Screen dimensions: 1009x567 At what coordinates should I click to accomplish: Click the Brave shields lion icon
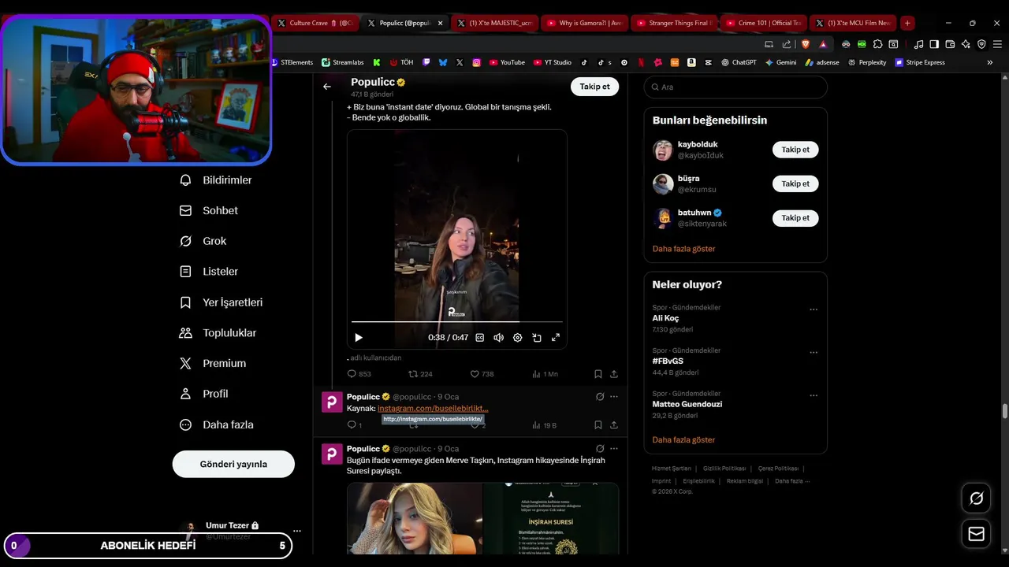coord(806,44)
